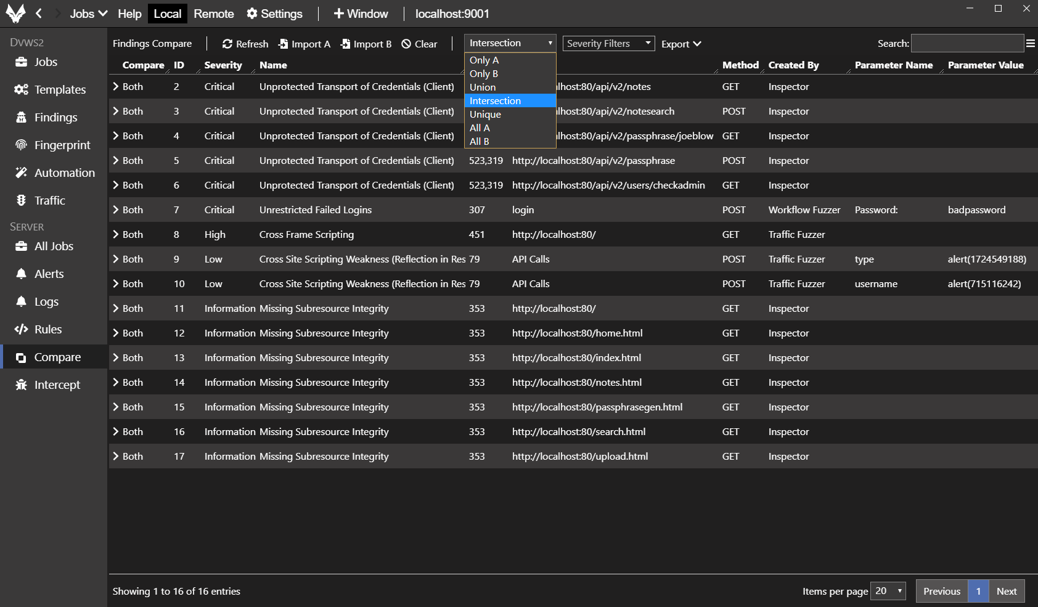Click into the Search input field
This screenshot has height=607, width=1038.
click(x=966, y=43)
